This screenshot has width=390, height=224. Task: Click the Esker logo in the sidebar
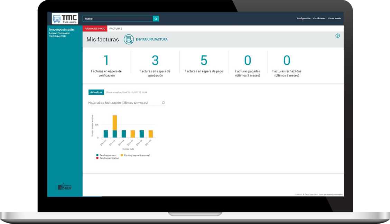pos(65,187)
